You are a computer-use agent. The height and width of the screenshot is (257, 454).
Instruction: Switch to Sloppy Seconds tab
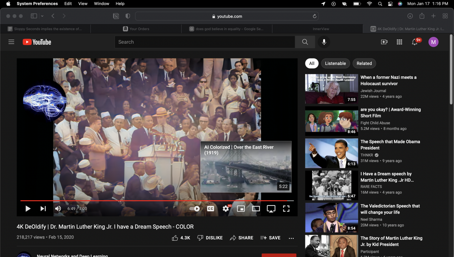click(45, 29)
